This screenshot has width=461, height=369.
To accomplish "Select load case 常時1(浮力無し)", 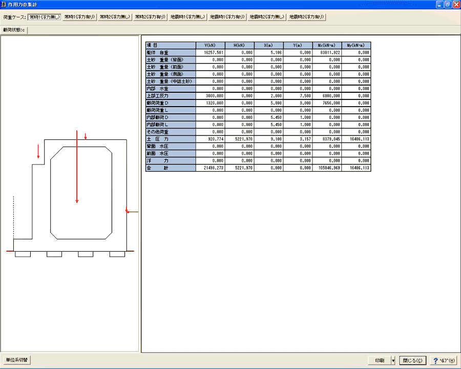I will coord(45,17).
